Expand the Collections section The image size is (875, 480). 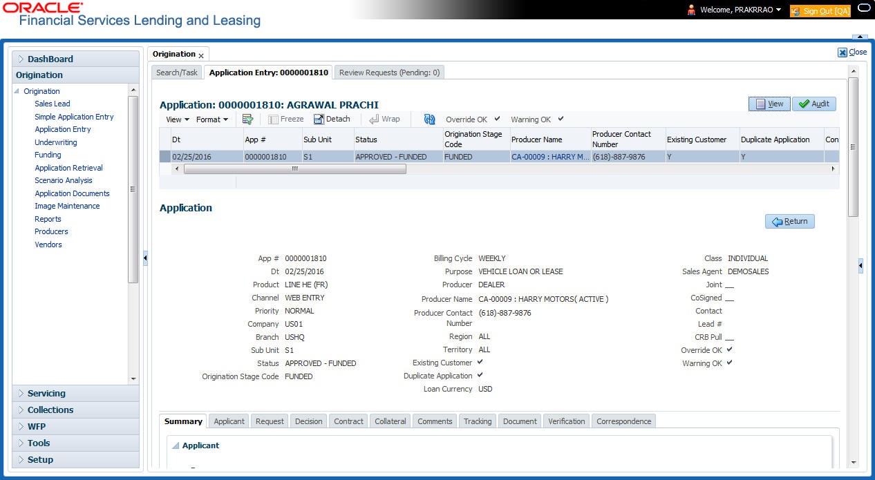point(76,410)
